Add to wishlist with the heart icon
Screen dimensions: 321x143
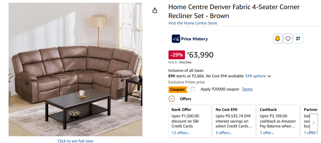point(288,38)
